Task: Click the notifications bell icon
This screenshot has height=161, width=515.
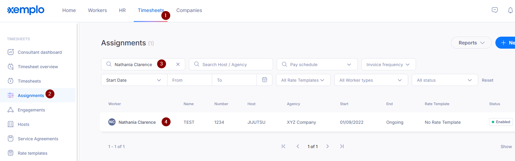Action: 510,10
